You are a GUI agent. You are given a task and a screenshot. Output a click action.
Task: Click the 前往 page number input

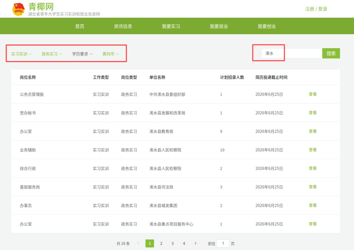point(223,243)
